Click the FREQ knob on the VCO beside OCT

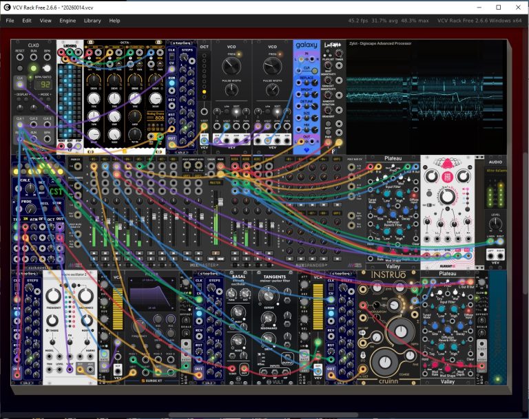[x=231, y=67]
